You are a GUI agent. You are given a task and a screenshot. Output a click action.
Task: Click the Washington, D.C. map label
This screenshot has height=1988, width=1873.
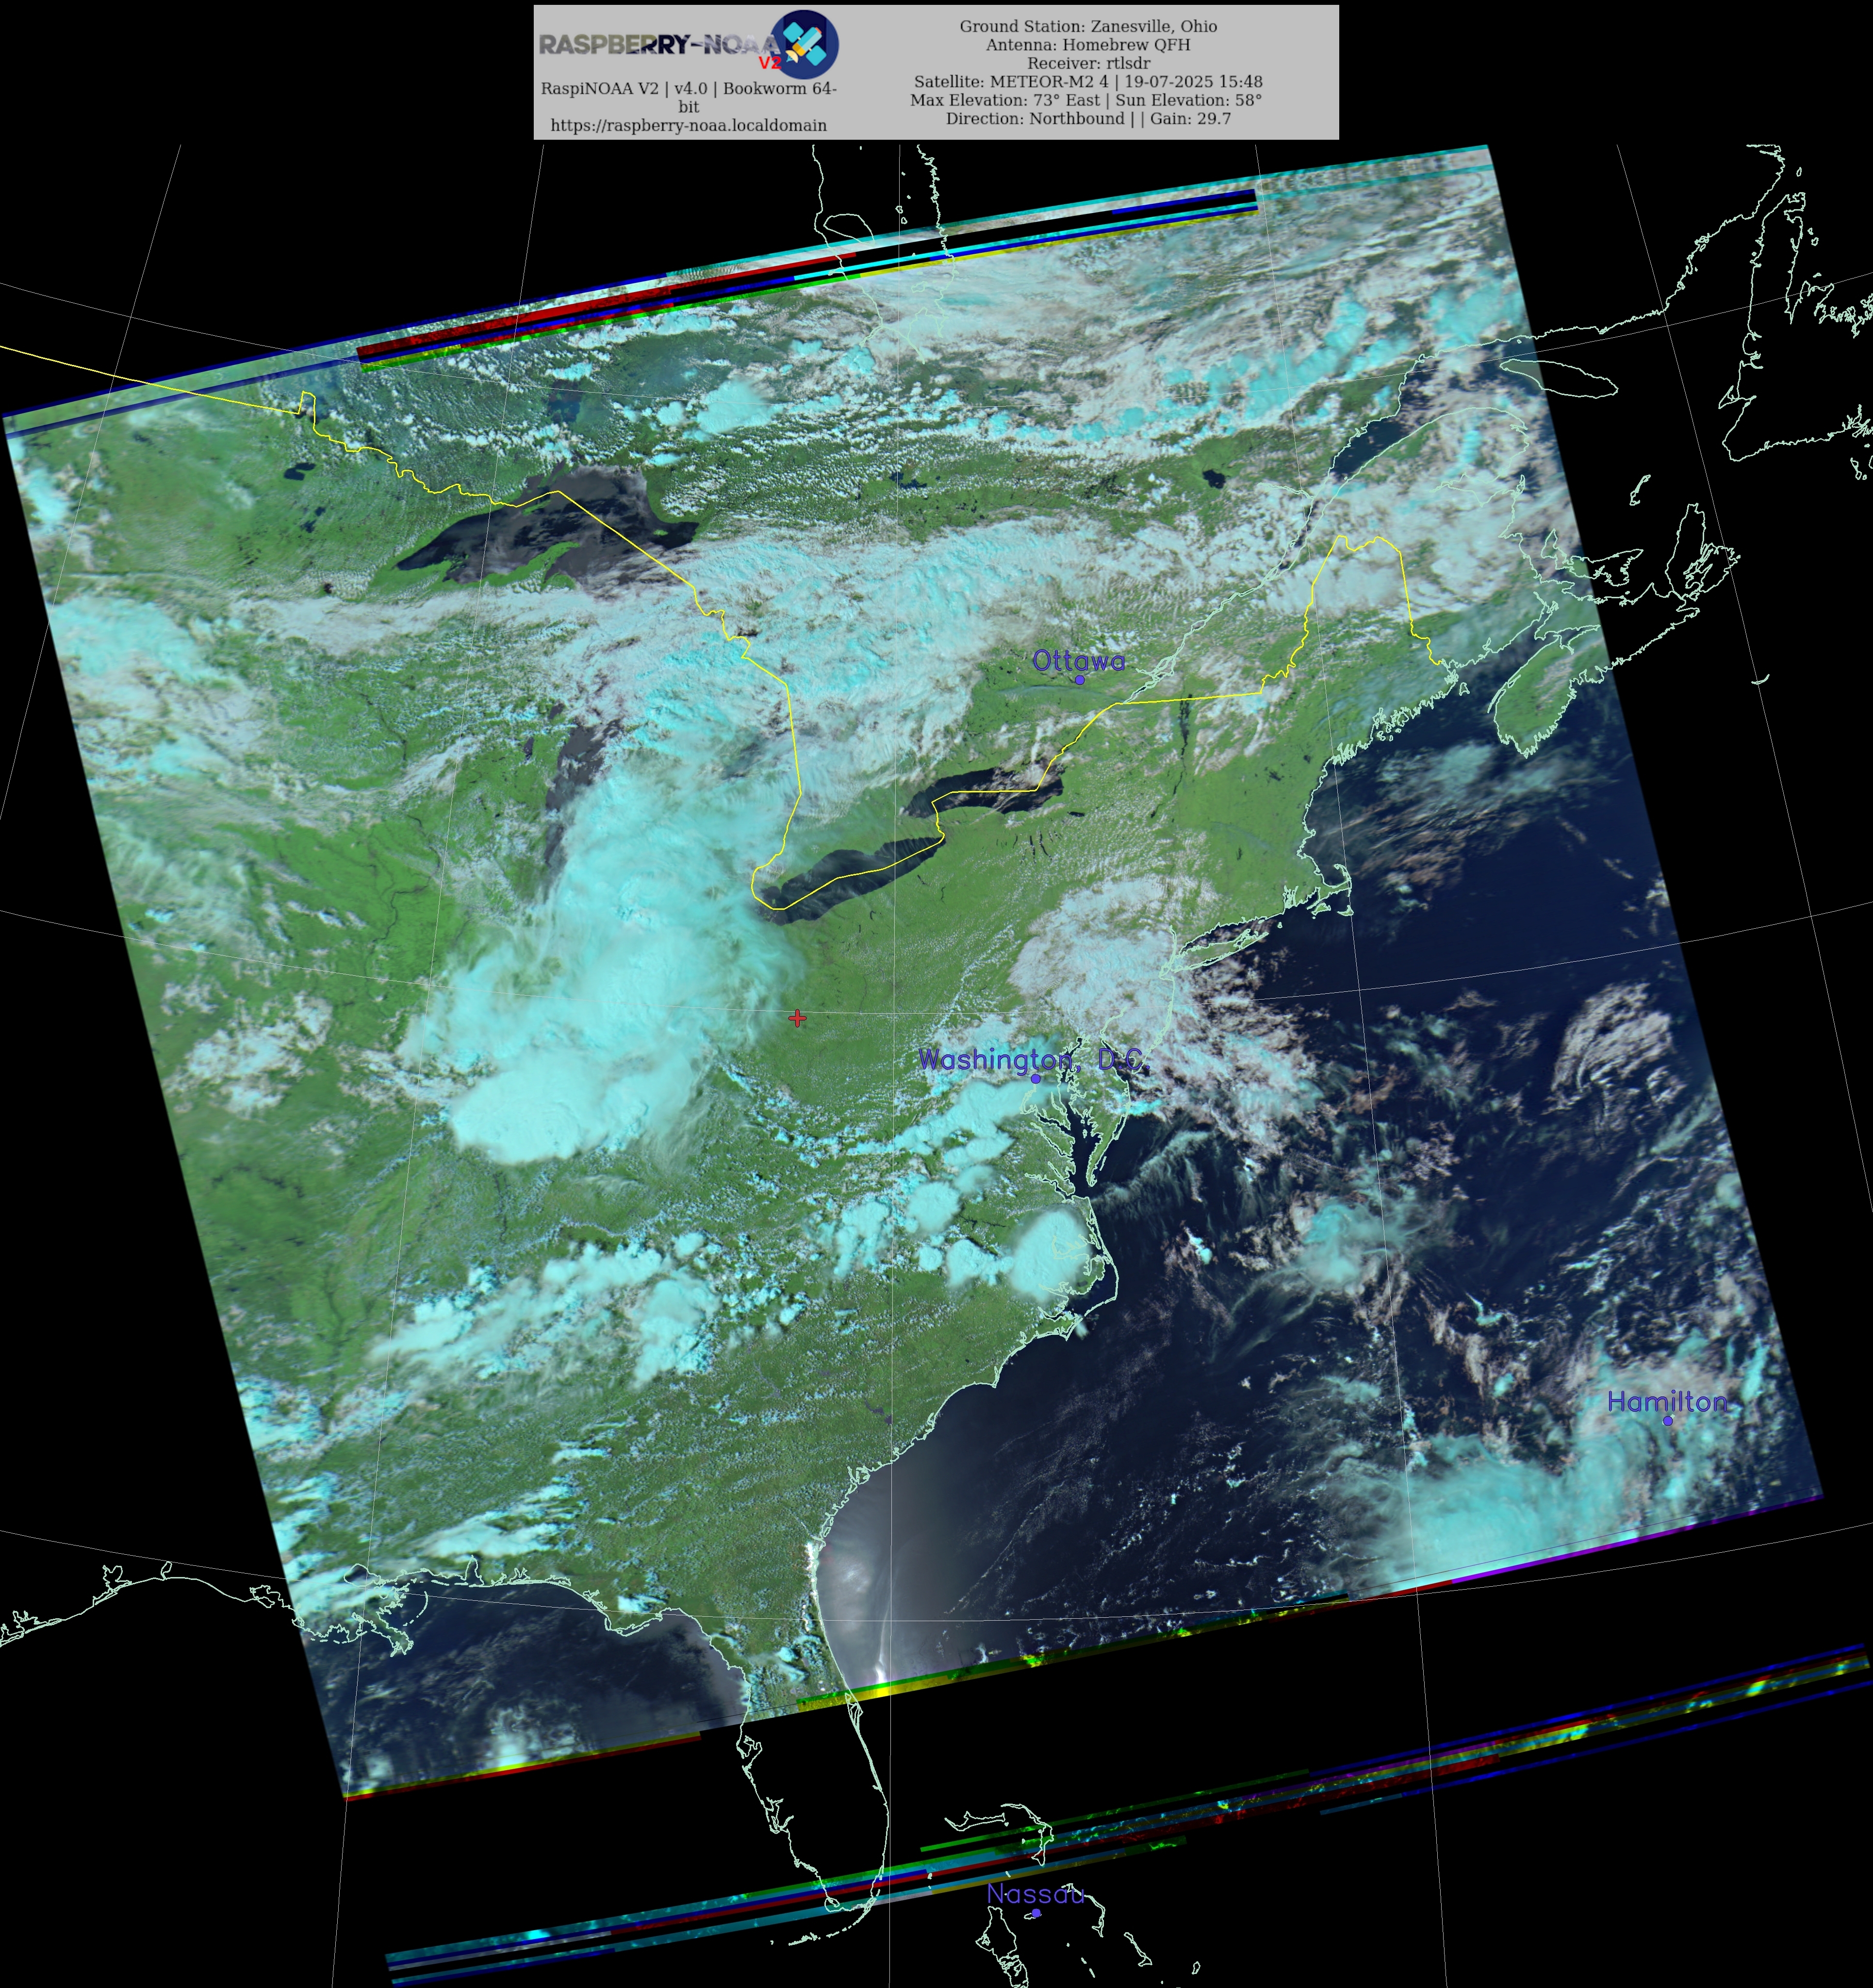pos(1030,1059)
